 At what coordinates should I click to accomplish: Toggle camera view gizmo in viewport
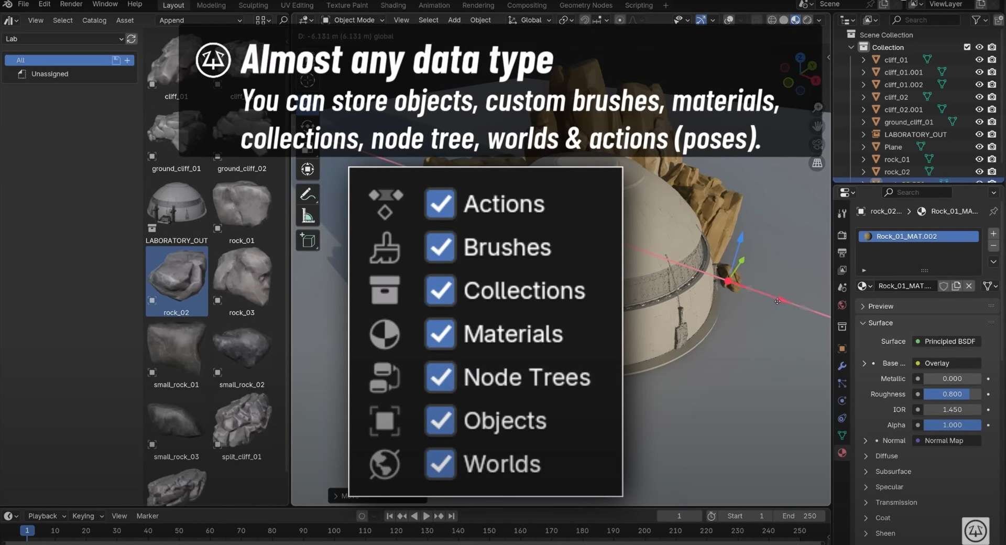(817, 145)
